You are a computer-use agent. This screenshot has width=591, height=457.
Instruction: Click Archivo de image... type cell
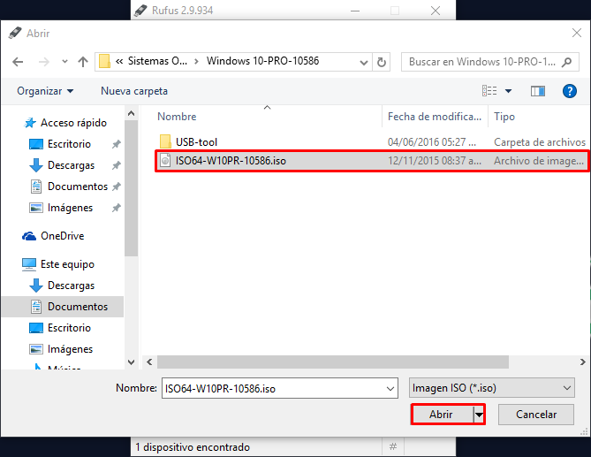point(539,161)
